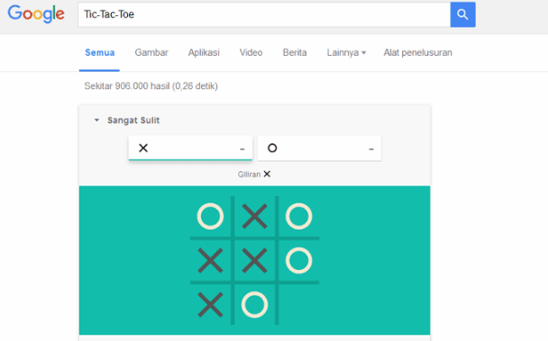Open the Semua results tab

[100, 53]
